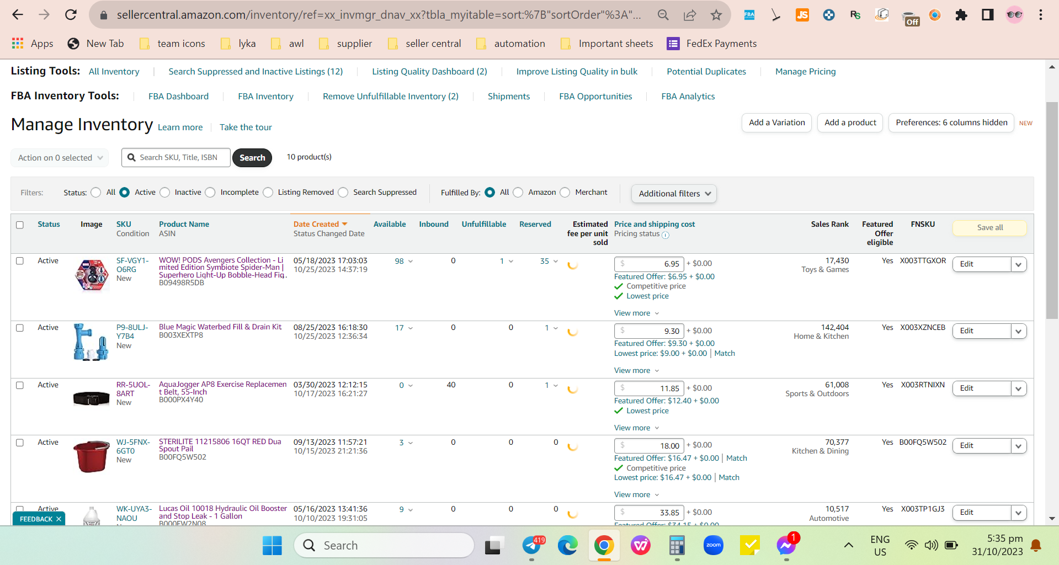
Task: Open Preferences: 6 columns hidden
Action: point(951,122)
